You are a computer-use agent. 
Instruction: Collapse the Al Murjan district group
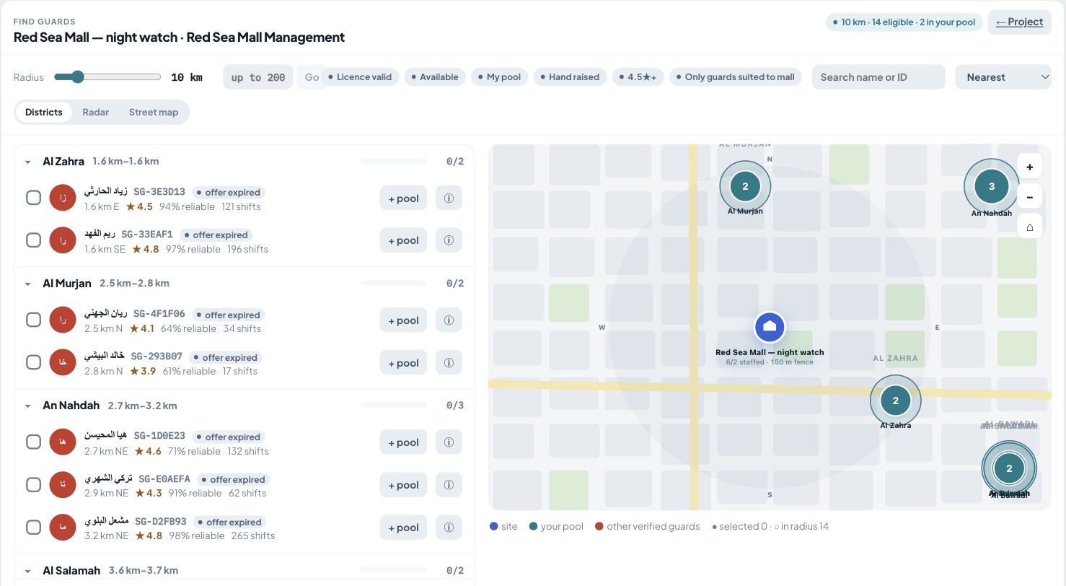[28, 284]
